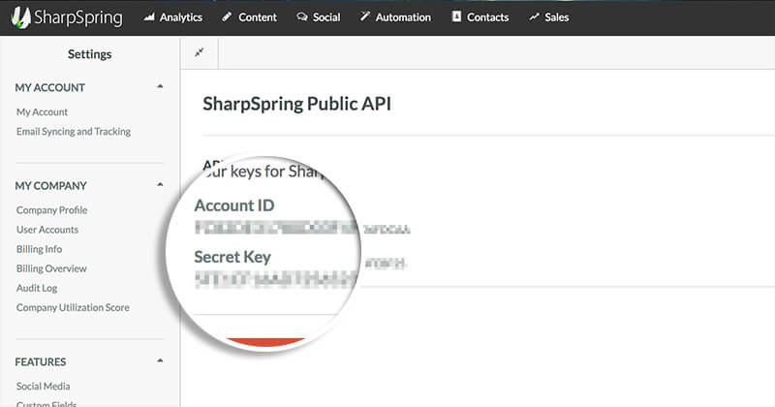Collapse the MY COMPANY section

click(x=160, y=184)
